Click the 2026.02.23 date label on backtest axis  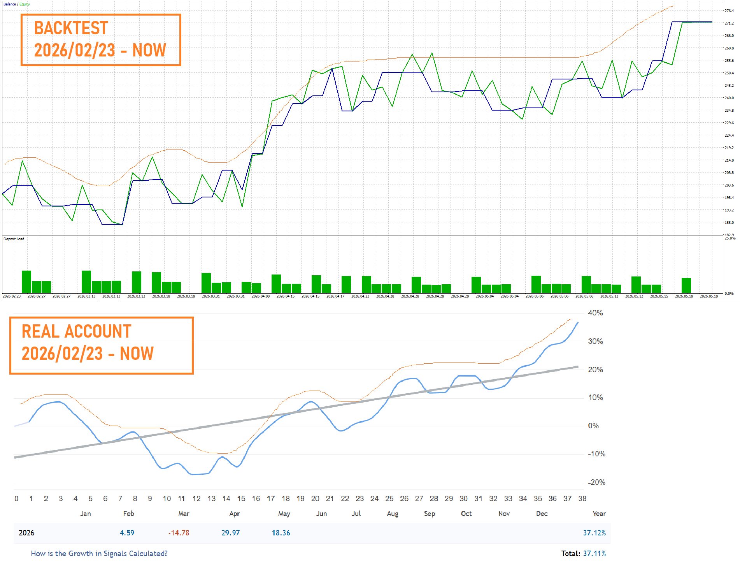[12, 296]
